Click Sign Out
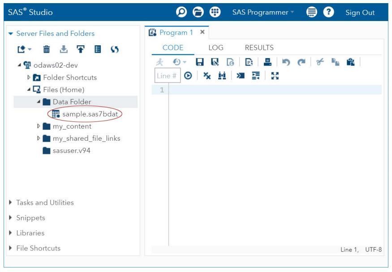This screenshot has height=272, width=392. tap(360, 13)
